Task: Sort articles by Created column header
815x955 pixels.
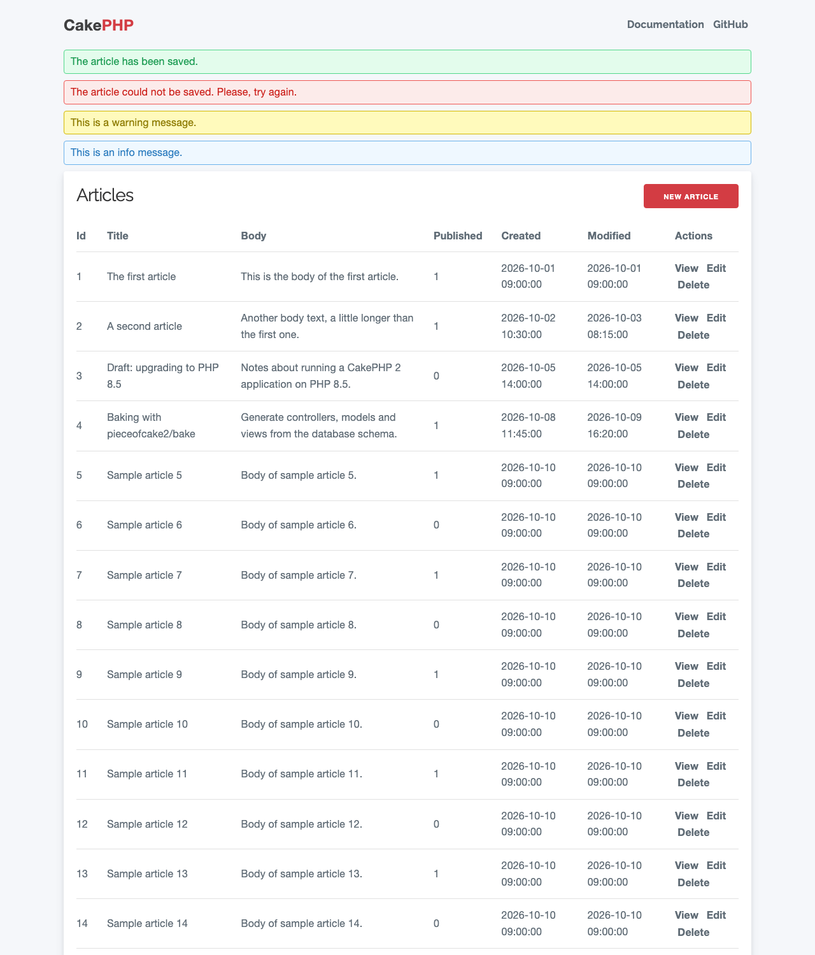Action: 521,236
